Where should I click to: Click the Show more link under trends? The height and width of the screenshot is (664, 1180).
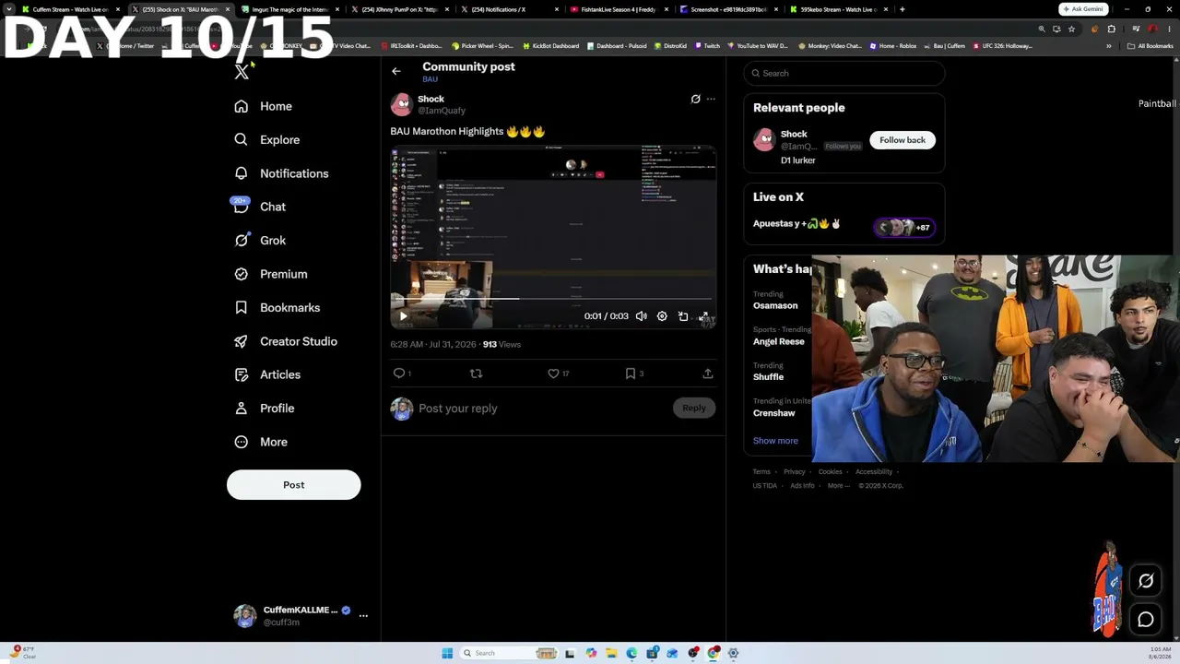coord(775,441)
